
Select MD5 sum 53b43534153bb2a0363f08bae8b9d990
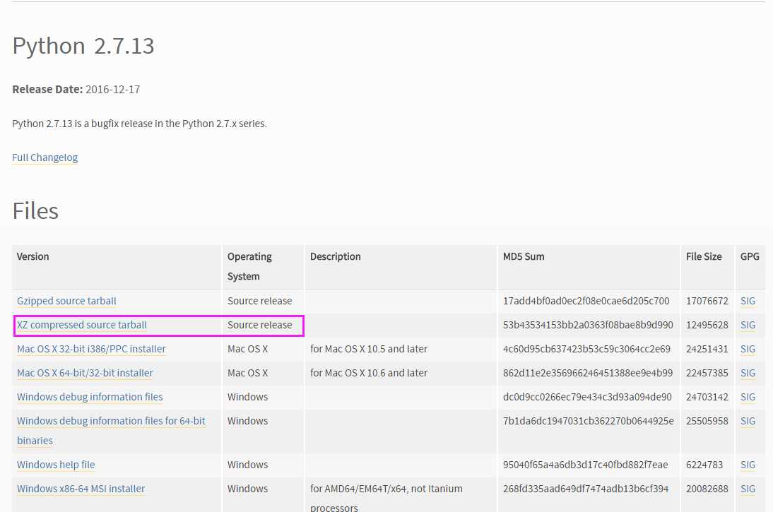[x=588, y=326]
